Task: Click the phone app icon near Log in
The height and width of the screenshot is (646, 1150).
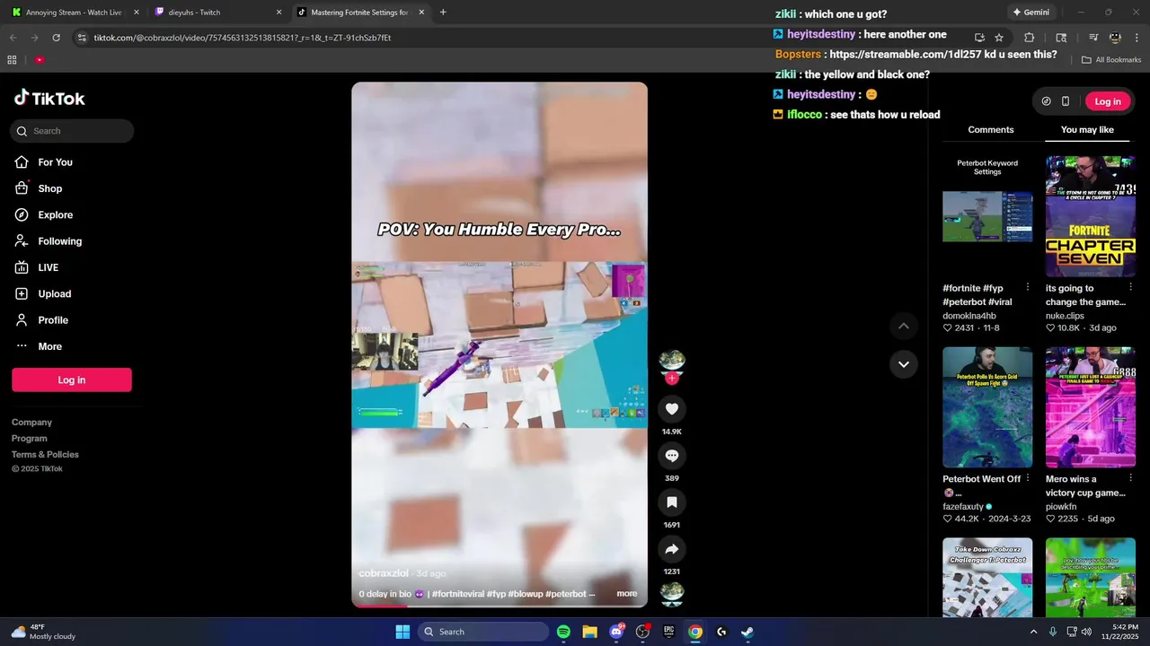Action: [x=1066, y=101]
